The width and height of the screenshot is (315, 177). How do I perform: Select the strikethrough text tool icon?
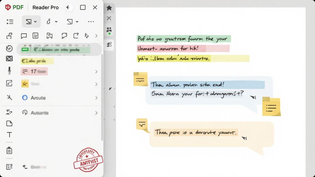(x=86, y=36)
